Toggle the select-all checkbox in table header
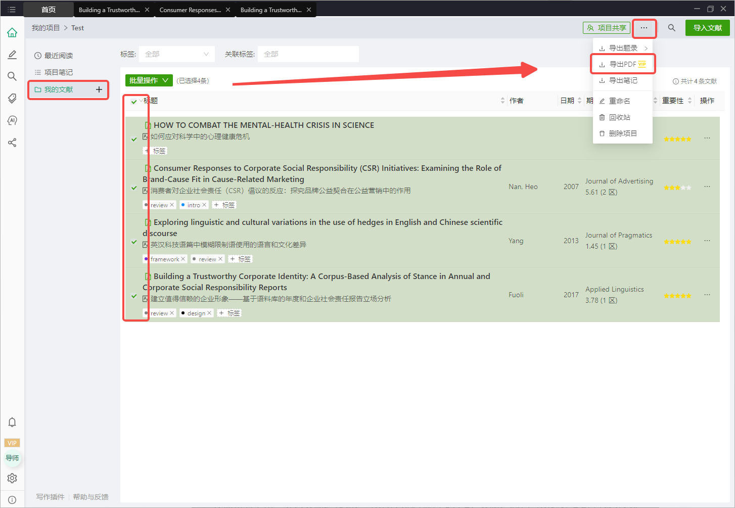735x508 pixels. 134,101
